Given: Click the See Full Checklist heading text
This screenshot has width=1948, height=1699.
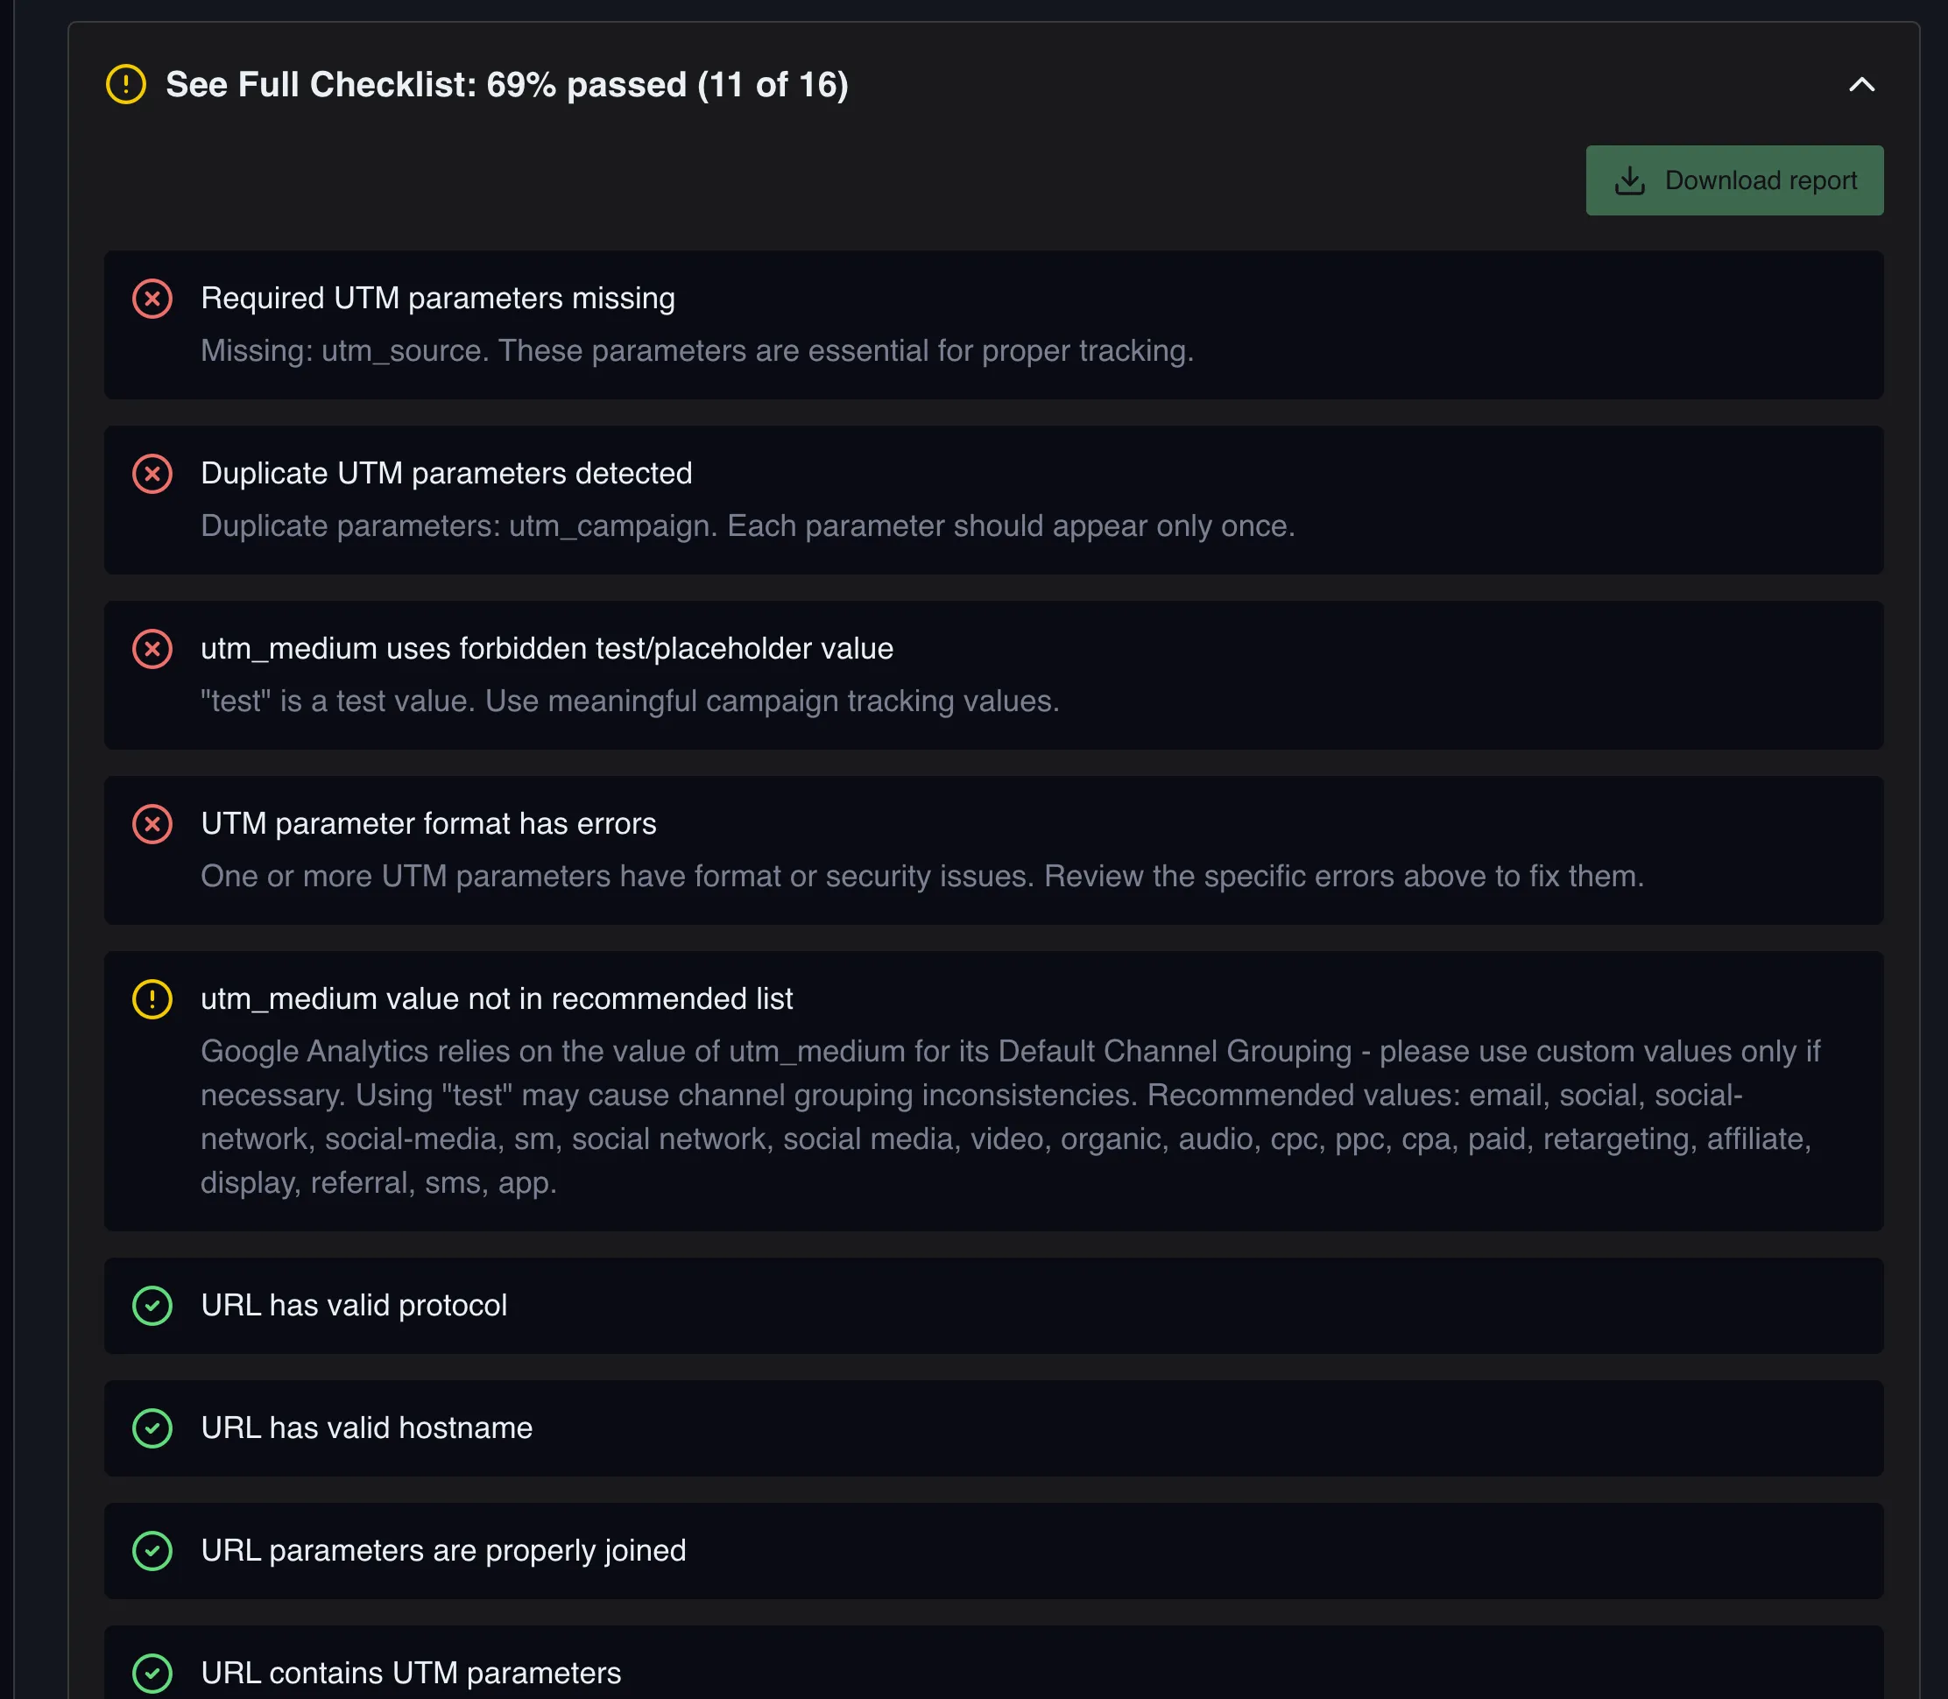Looking at the screenshot, I should click(506, 84).
